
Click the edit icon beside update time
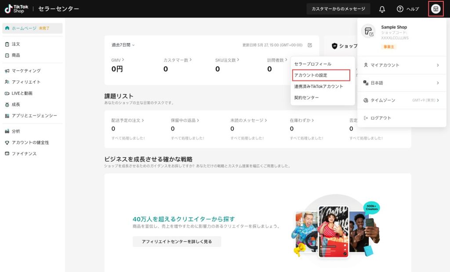[x=310, y=45]
